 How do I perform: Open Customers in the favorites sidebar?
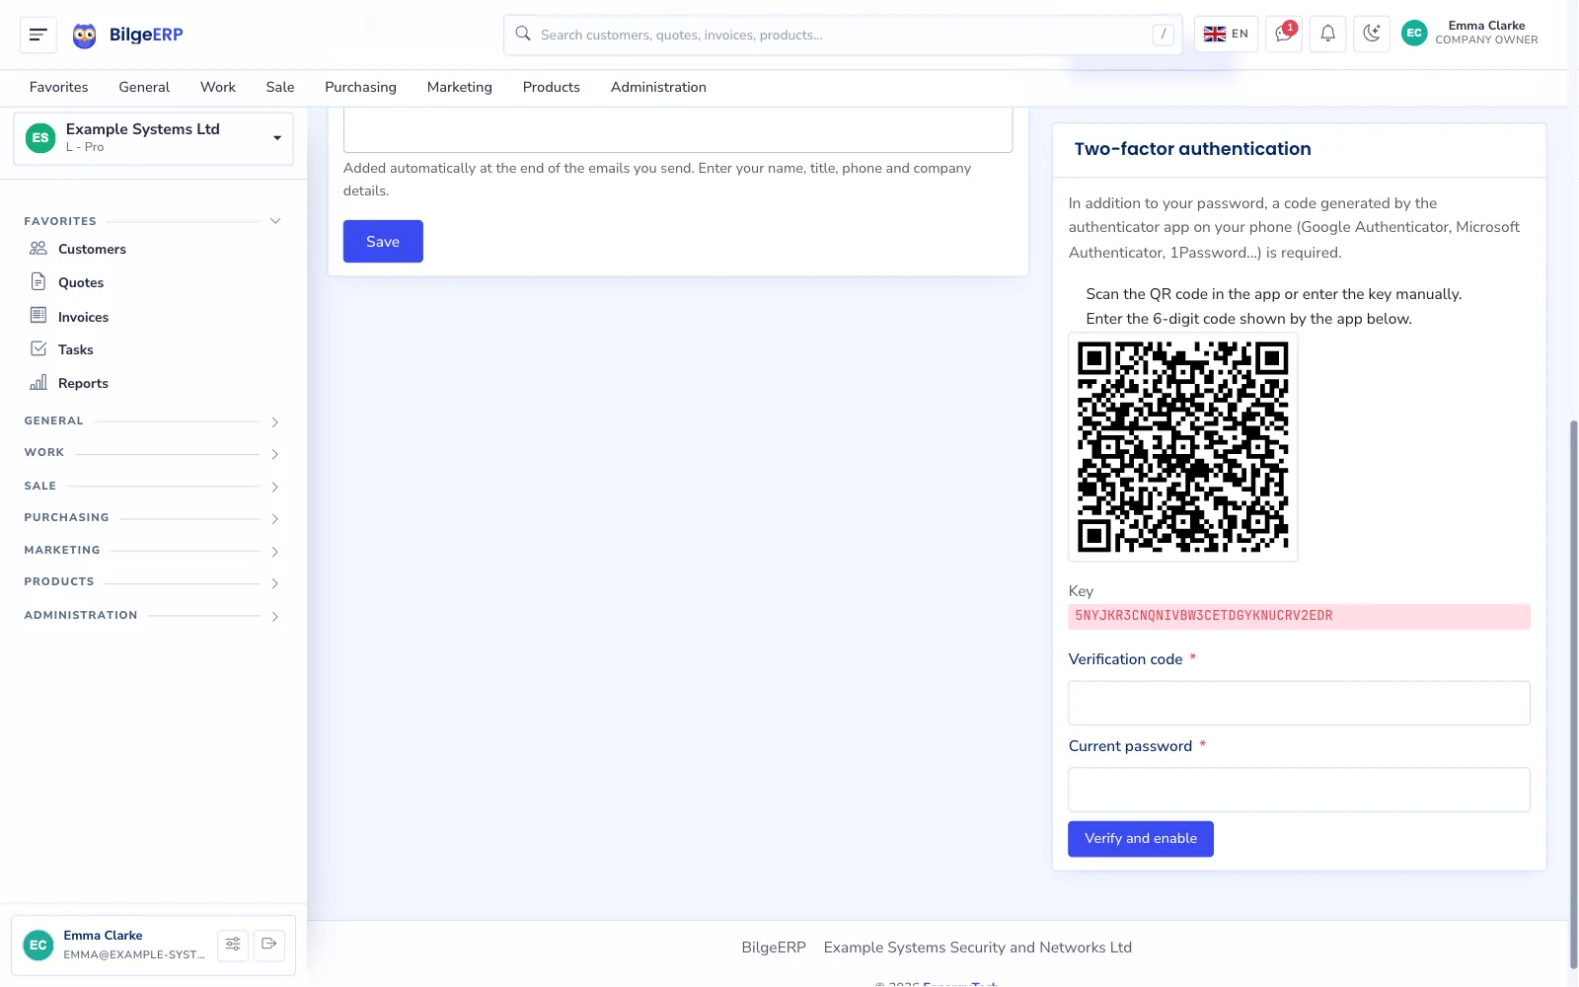[x=92, y=249]
